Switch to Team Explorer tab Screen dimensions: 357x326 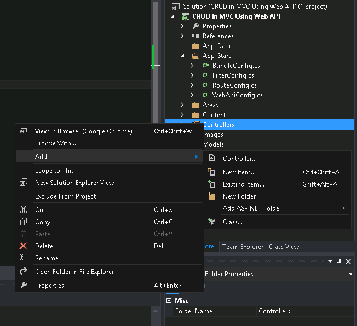243,247
